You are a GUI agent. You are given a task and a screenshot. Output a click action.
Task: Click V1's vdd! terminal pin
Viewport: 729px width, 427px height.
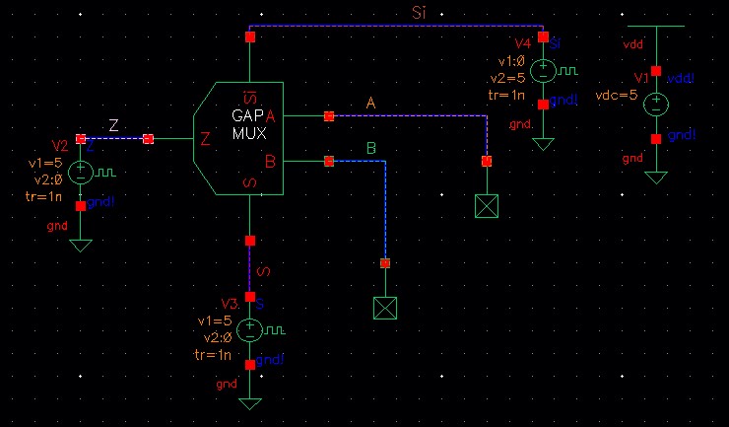pyautogui.click(x=656, y=71)
